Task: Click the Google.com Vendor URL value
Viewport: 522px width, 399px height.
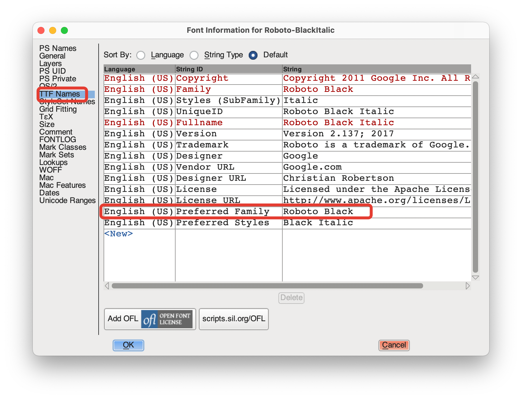Action: (x=377, y=167)
